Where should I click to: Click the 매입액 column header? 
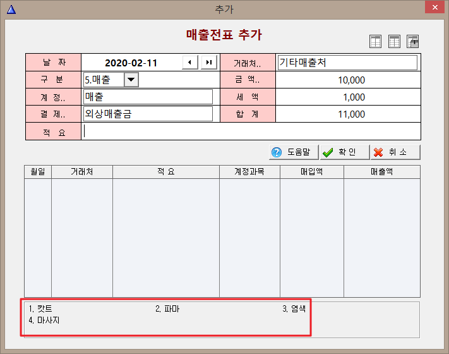(312, 172)
